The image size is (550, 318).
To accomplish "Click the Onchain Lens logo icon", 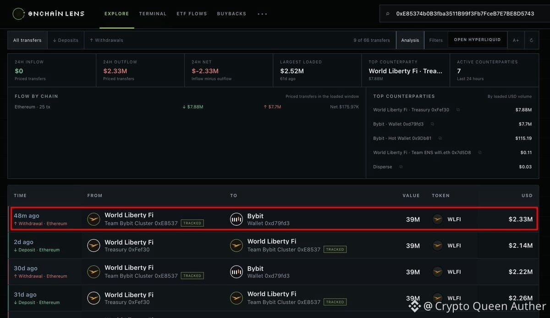I will coord(18,14).
